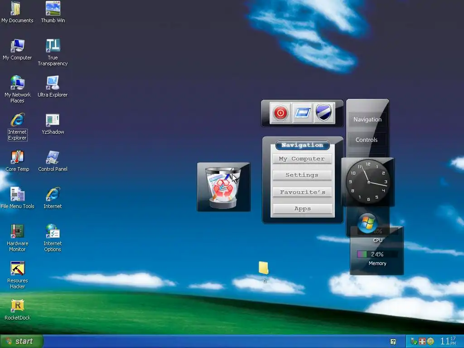Screen dimensions: 464x348
Task: Click the recycle bin widget
Action: [223, 187]
